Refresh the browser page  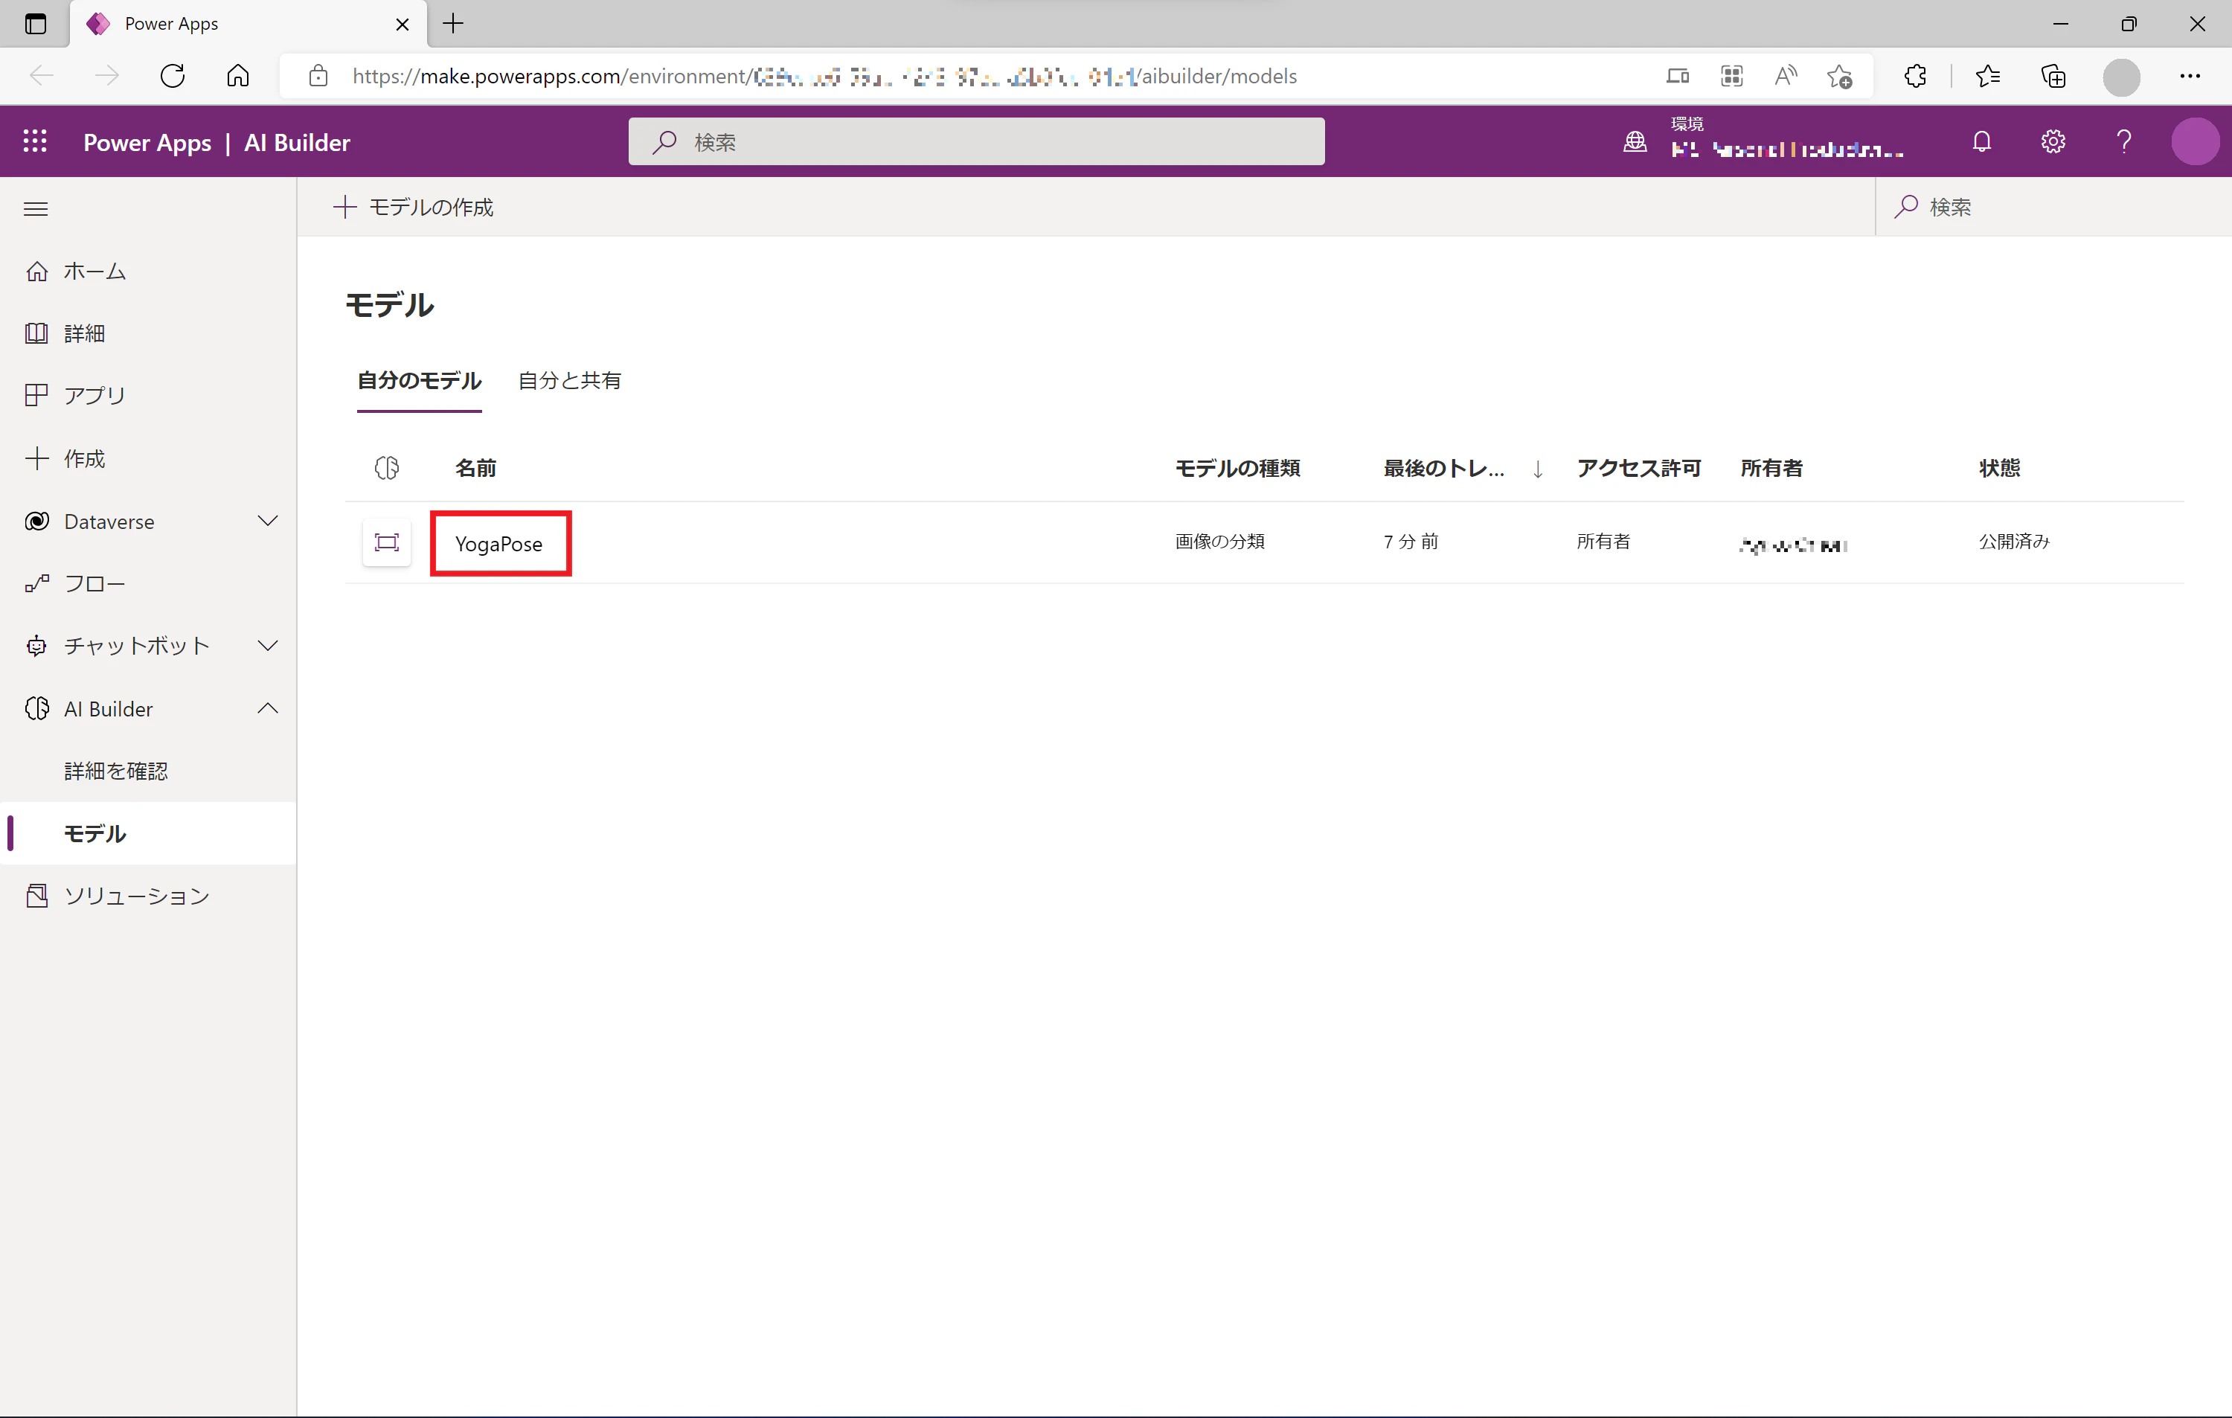click(x=173, y=76)
